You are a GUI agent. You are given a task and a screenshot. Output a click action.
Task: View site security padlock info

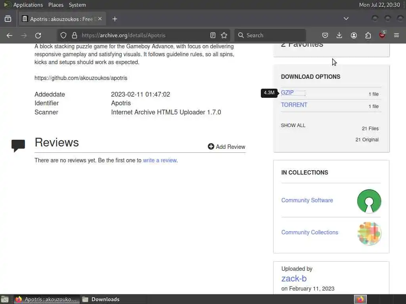coord(75,35)
